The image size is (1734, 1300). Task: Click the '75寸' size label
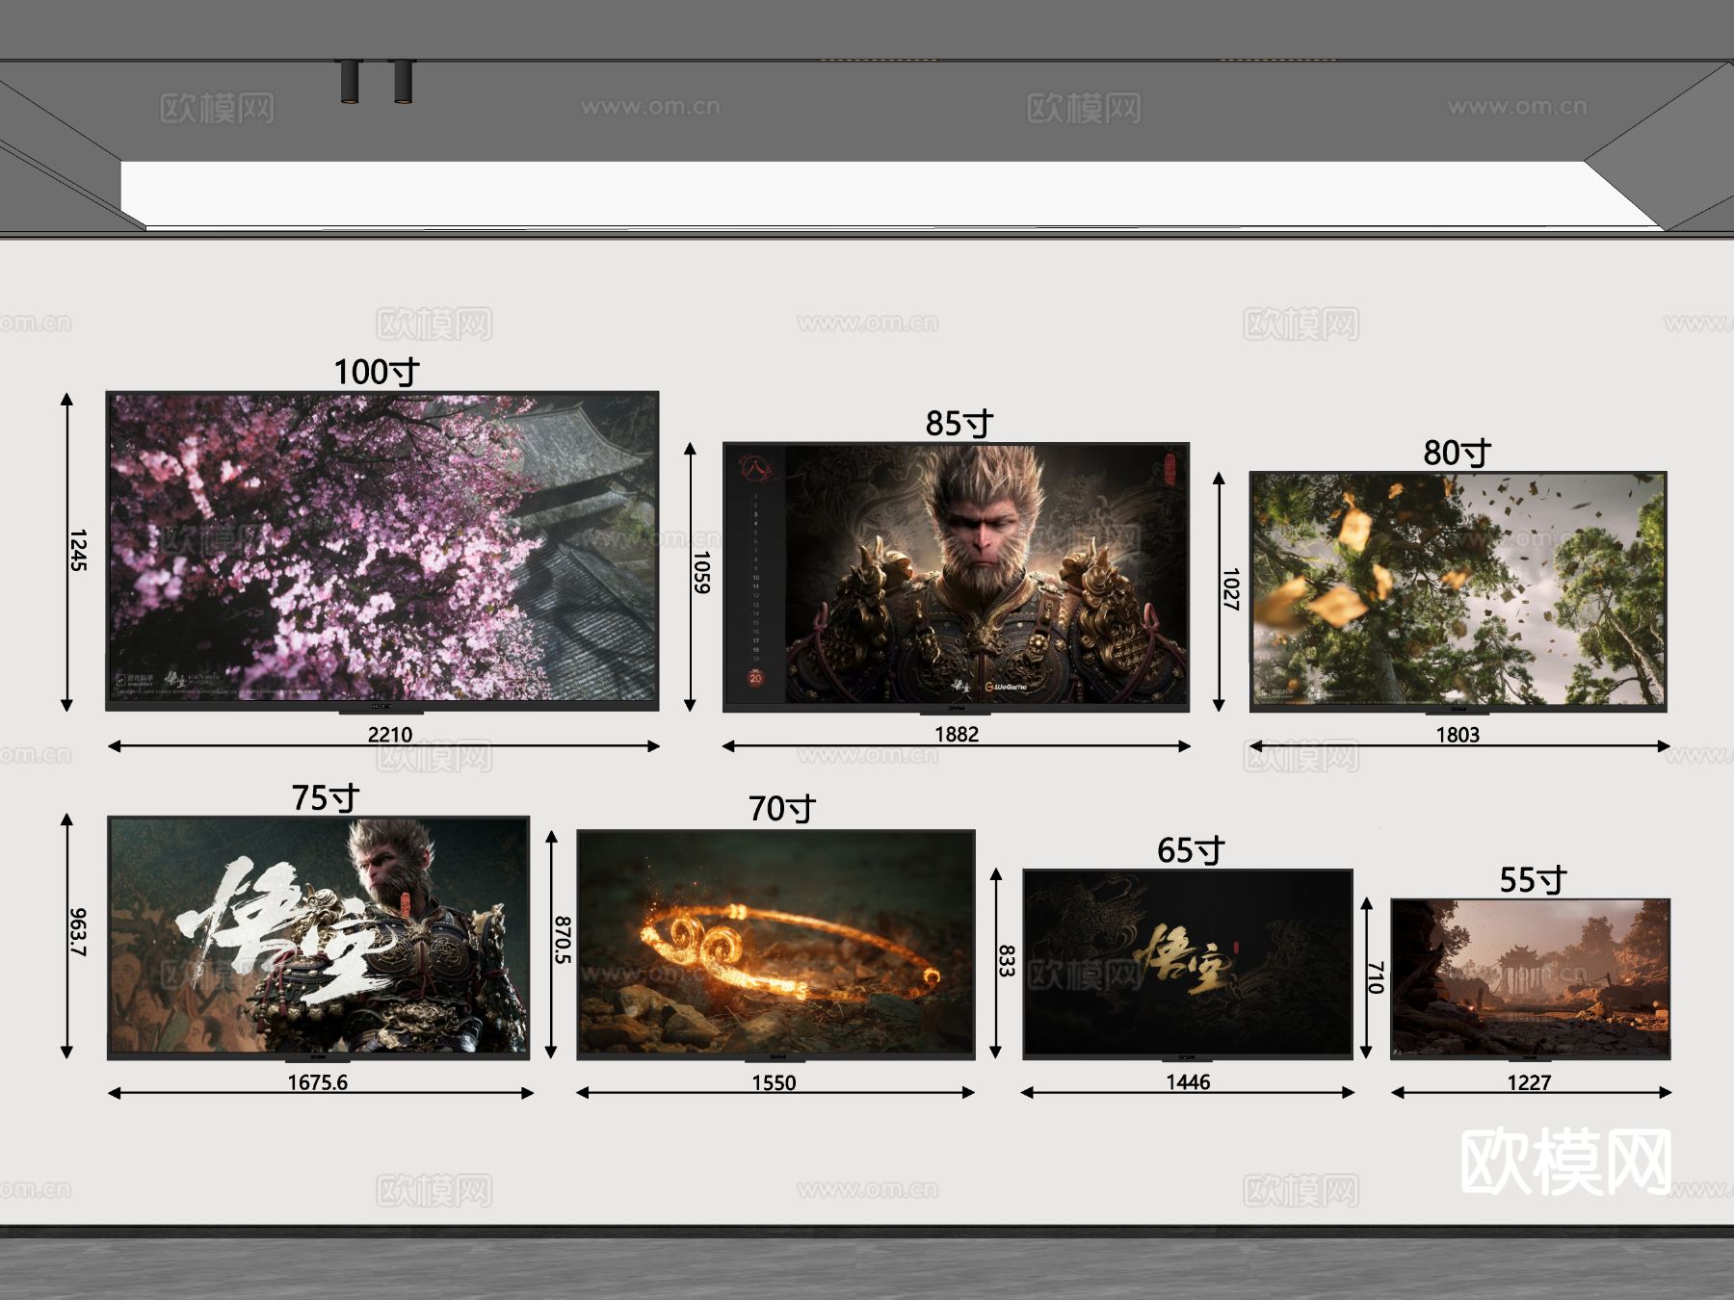click(326, 798)
